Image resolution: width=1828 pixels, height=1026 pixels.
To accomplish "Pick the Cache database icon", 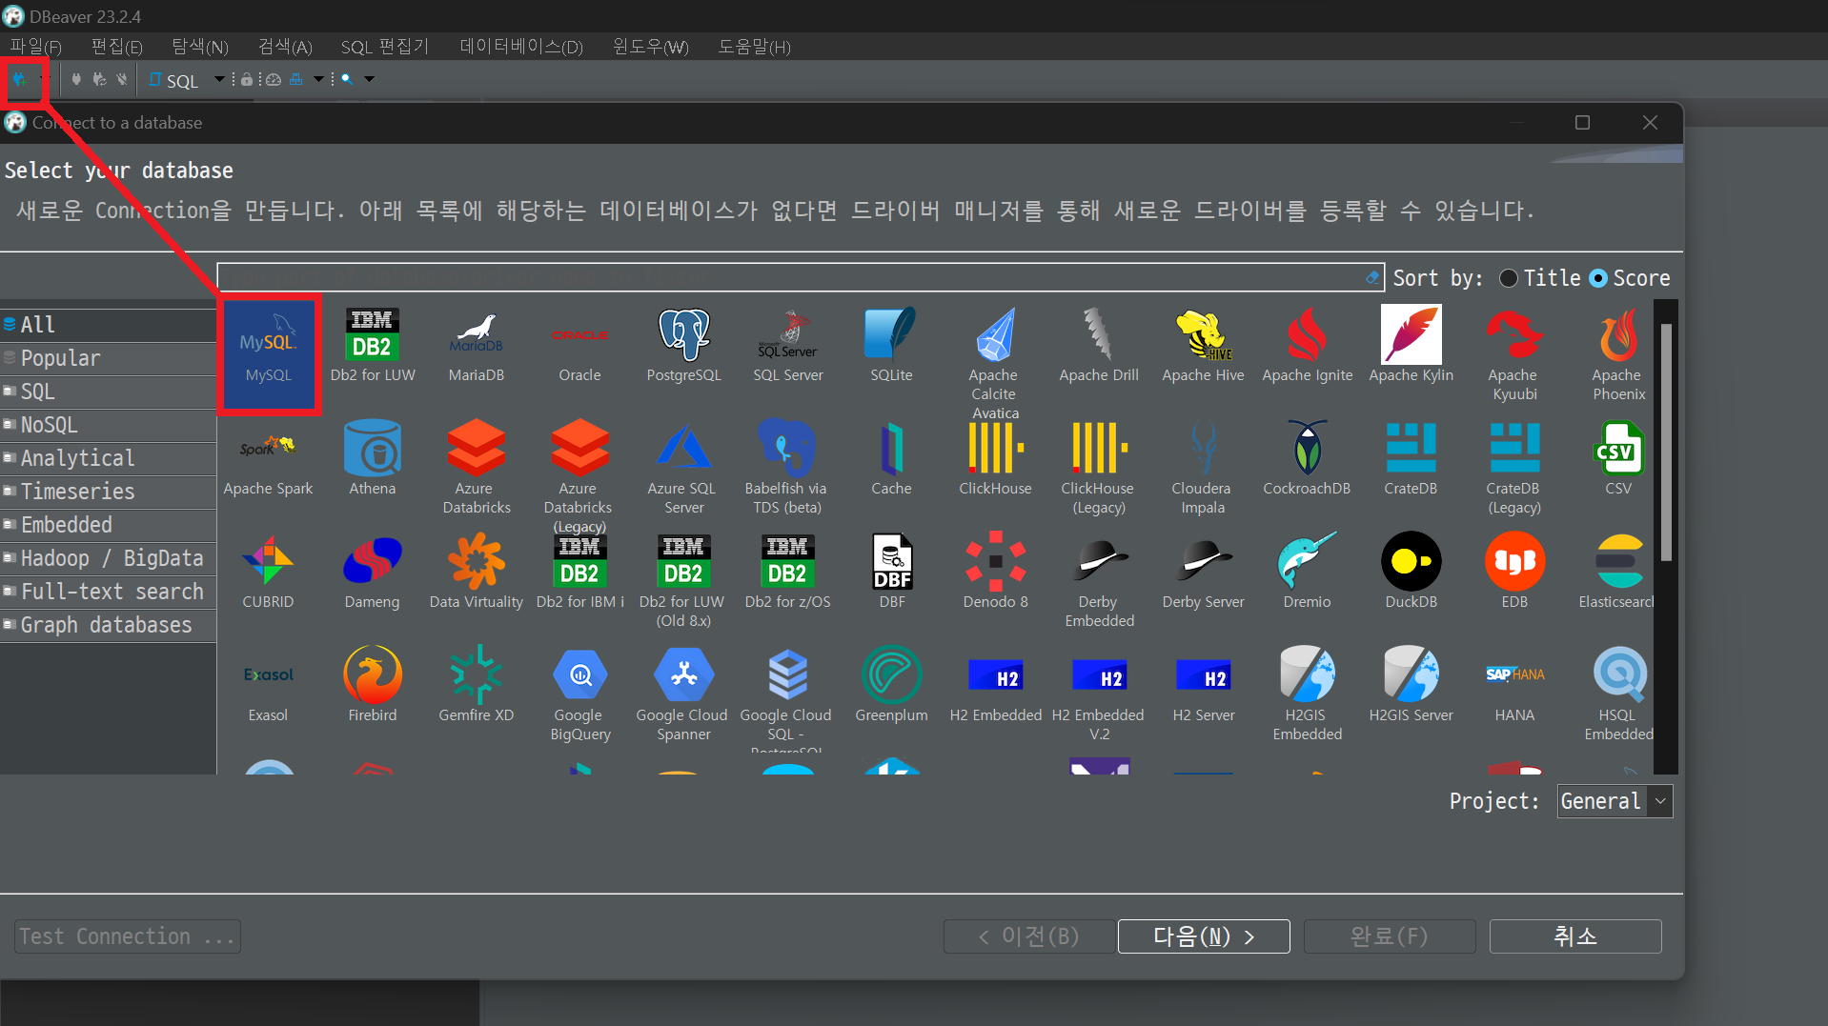I will tap(891, 458).
